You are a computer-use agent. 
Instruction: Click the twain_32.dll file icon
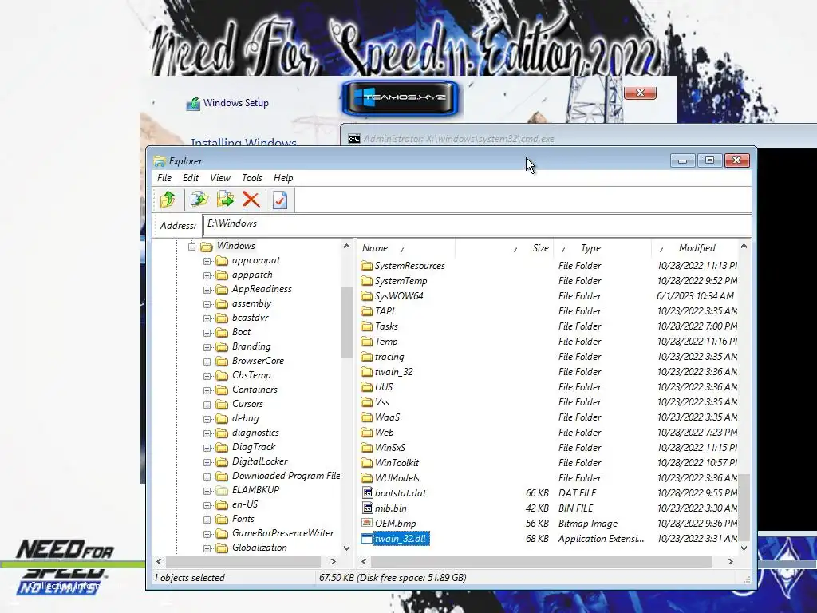tap(367, 539)
